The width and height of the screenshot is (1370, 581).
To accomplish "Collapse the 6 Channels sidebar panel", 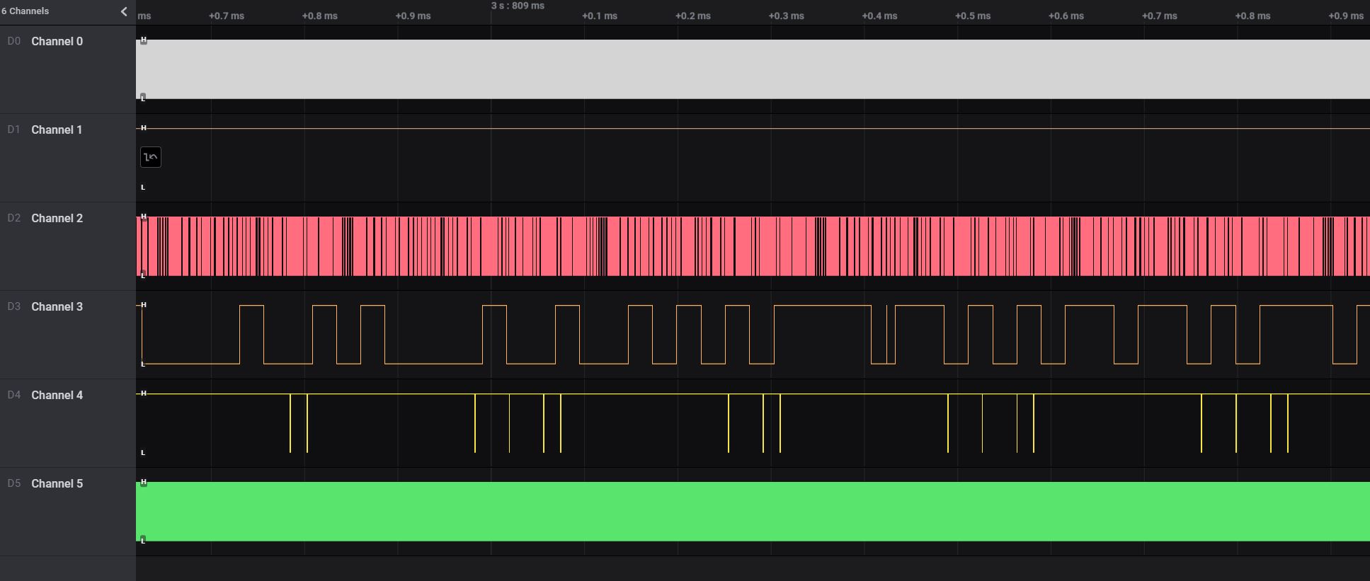I will tap(124, 11).
